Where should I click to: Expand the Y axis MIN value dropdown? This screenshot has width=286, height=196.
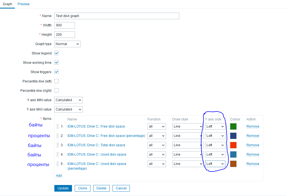(x=68, y=100)
